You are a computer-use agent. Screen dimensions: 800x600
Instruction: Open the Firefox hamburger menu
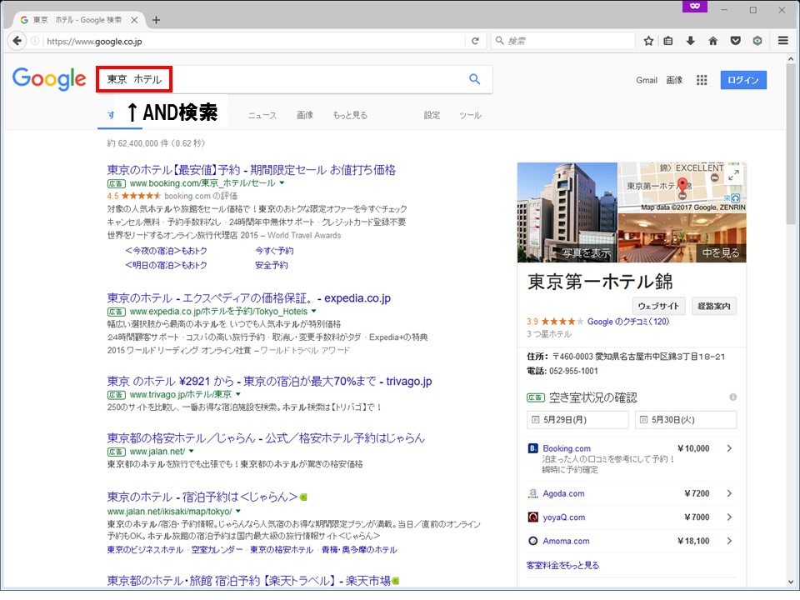pyautogui.click(x=783, y=41)
